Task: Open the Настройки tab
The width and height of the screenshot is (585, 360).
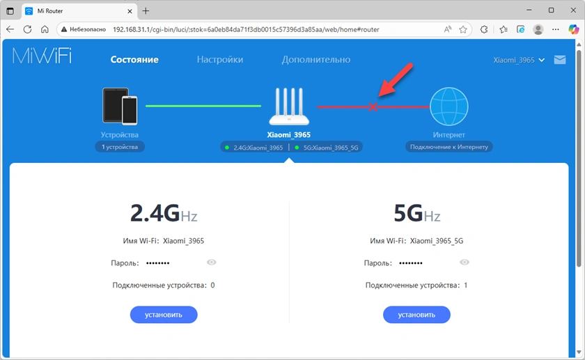Action: tap(220, 60)
